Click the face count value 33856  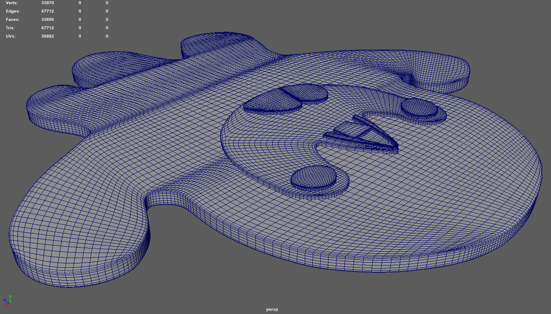point(47,20)
